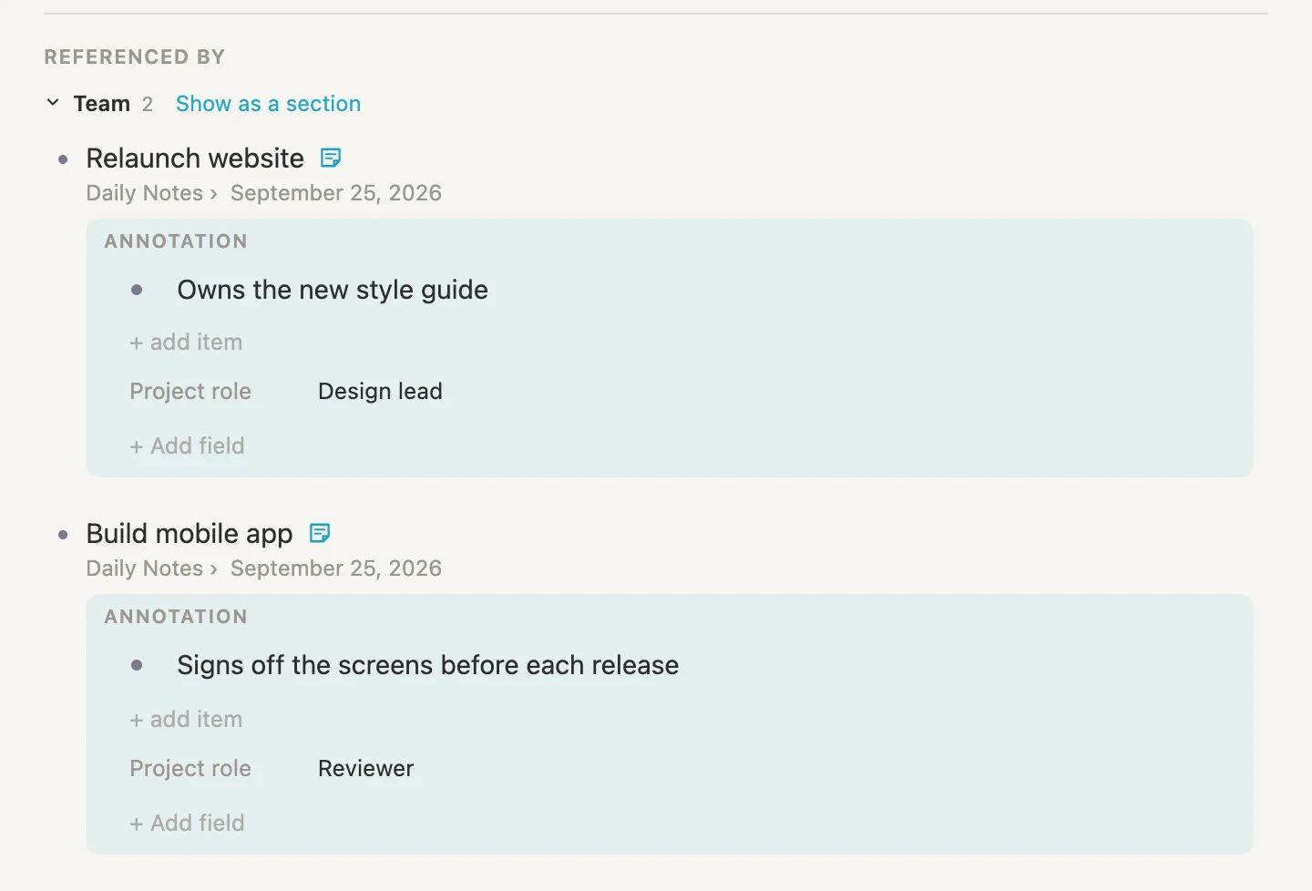Click bullet beside 'Signs off the screens'

pos(137,665)
